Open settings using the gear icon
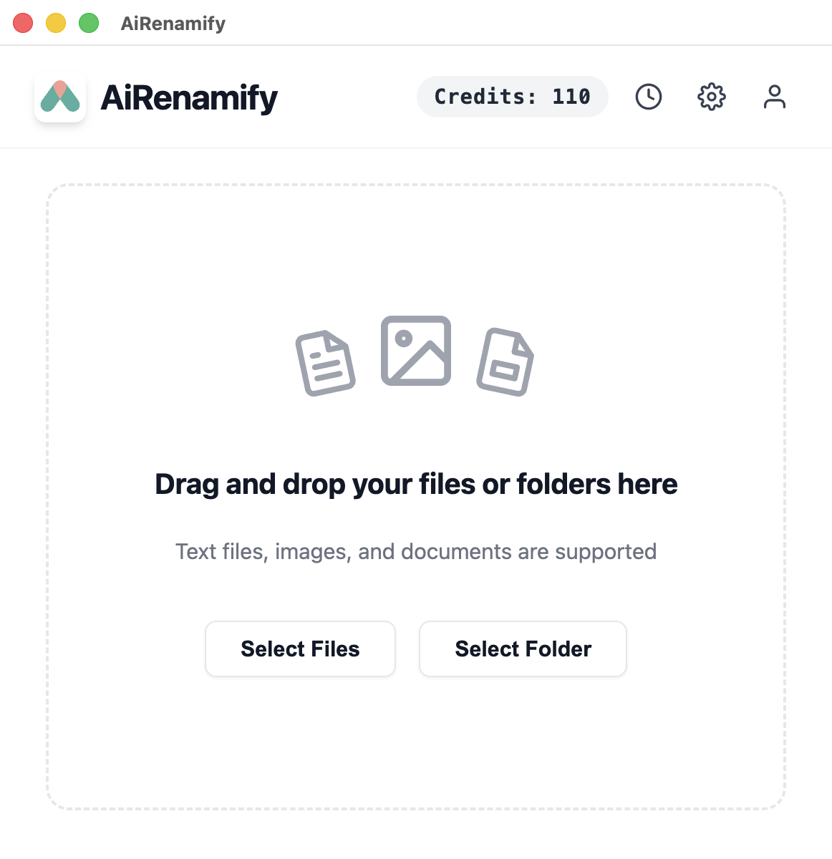Screen dimensions: 832x859 click(x=711, y=97)
